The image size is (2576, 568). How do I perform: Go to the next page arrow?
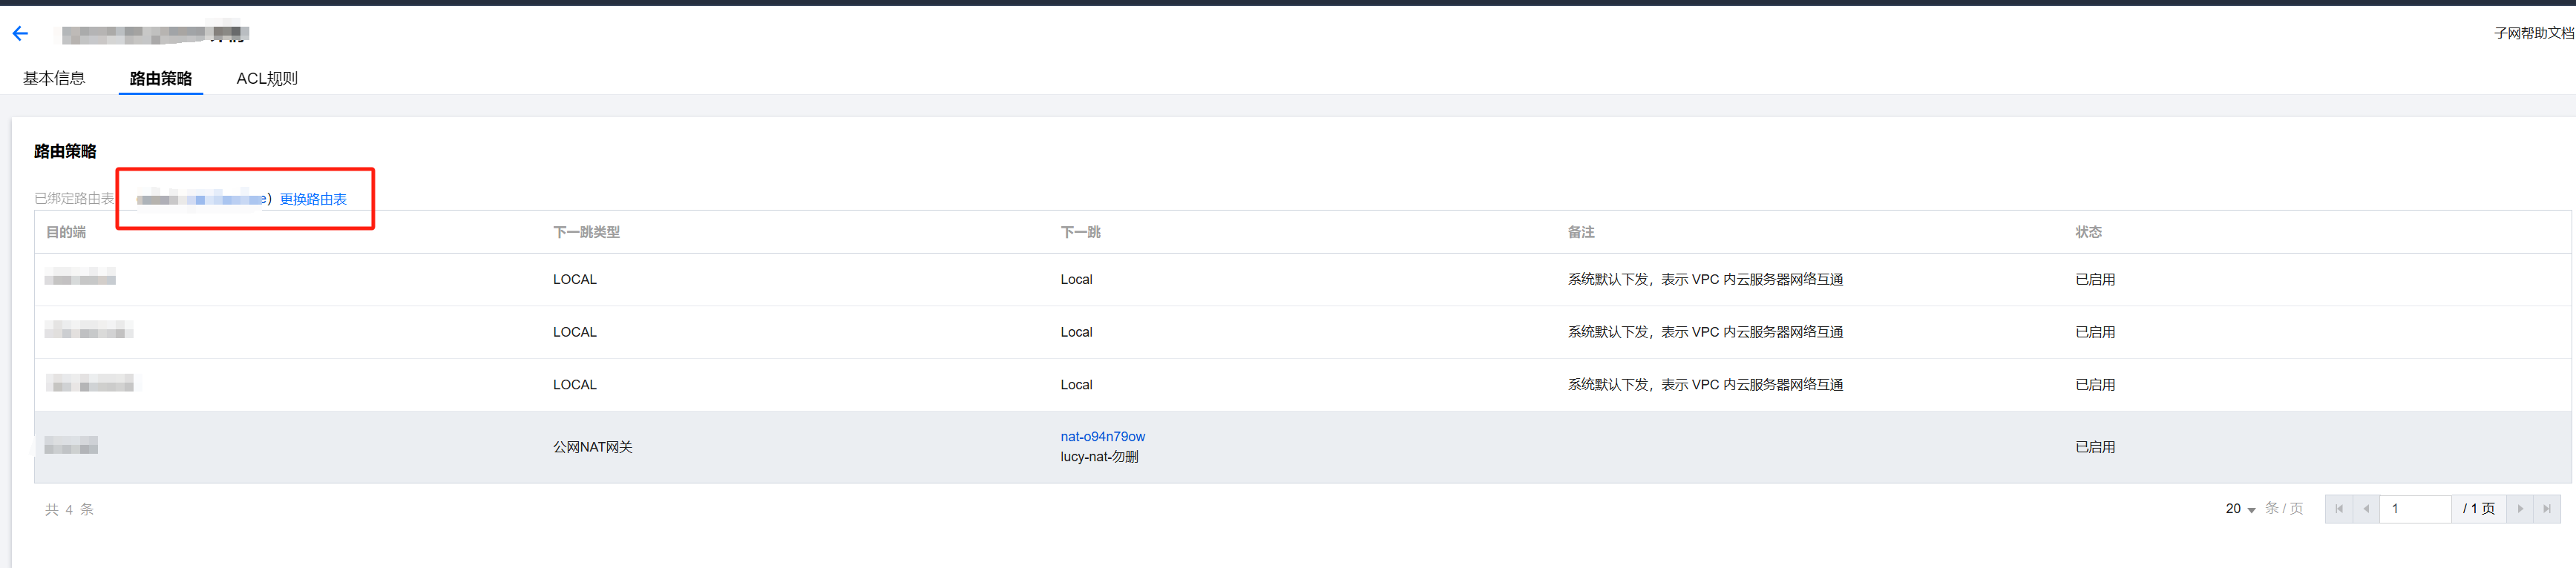2519,509
